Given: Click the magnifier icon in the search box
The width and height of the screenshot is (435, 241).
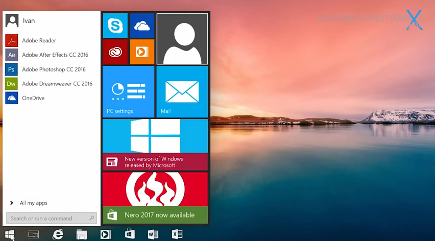Looking at the screenshot, I should (x=91, y=218).
